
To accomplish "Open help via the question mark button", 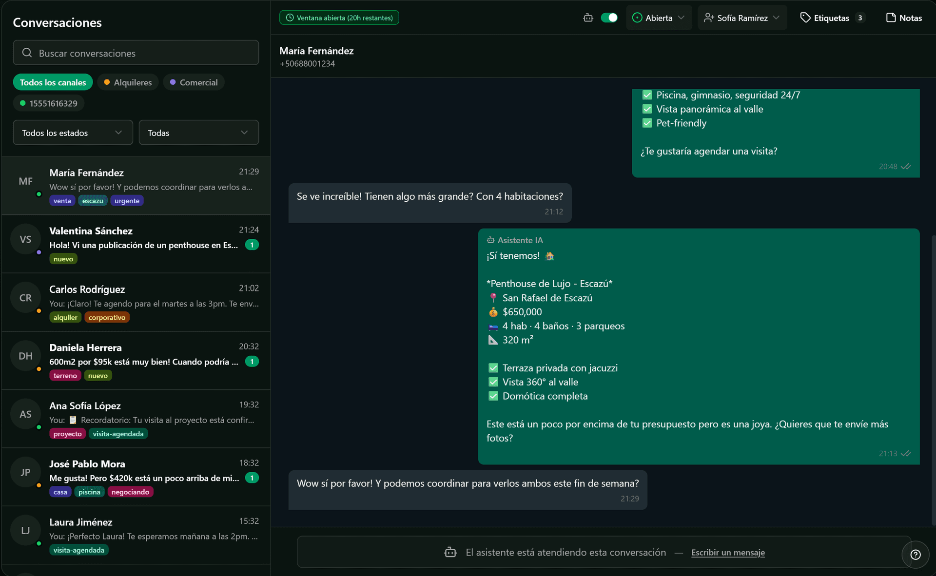I will (x=915, y=555).
